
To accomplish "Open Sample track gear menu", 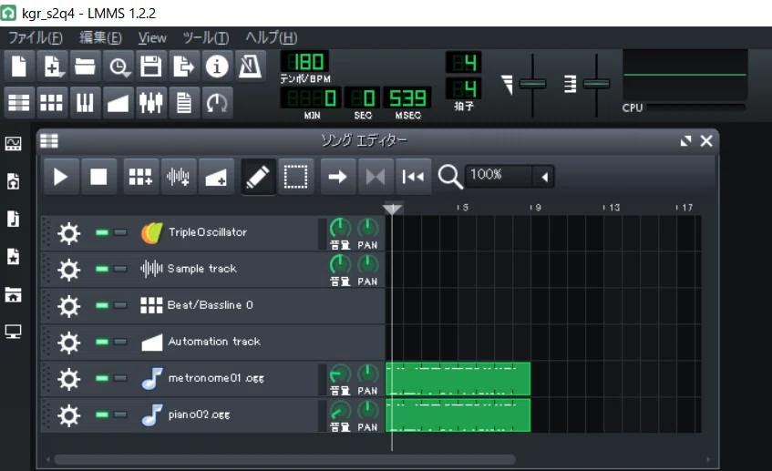I will click(69, 270).
